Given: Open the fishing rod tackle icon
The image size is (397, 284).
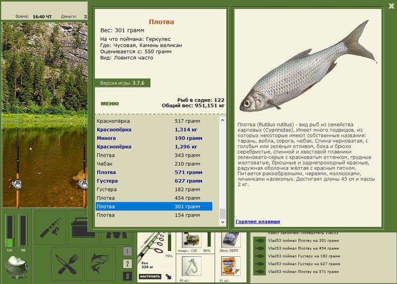Looking at the screenshot, I should click(51, 227).
